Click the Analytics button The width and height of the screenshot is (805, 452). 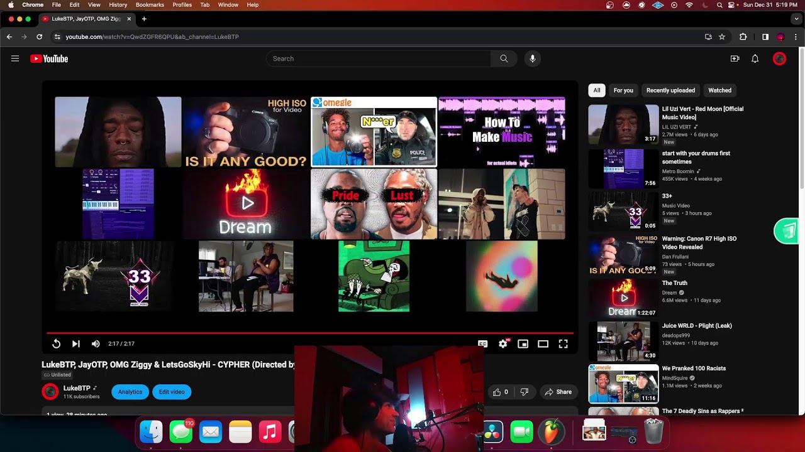pos(130,392)
